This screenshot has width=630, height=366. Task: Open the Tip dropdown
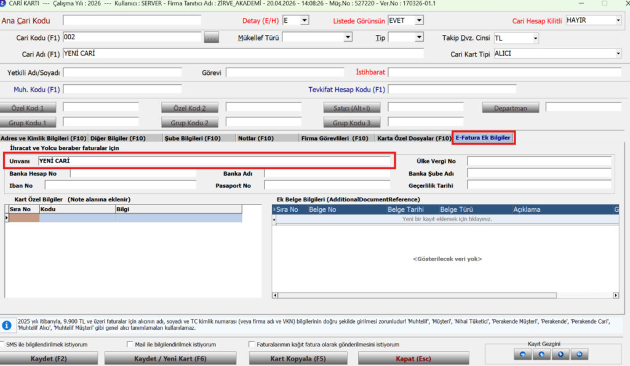419,37
